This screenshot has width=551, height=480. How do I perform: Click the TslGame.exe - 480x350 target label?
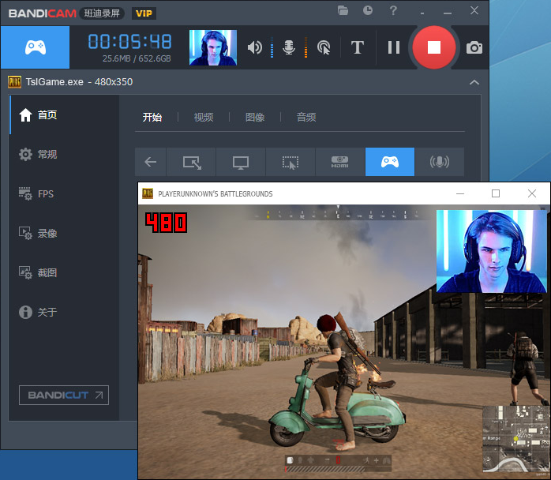point(79,82)
